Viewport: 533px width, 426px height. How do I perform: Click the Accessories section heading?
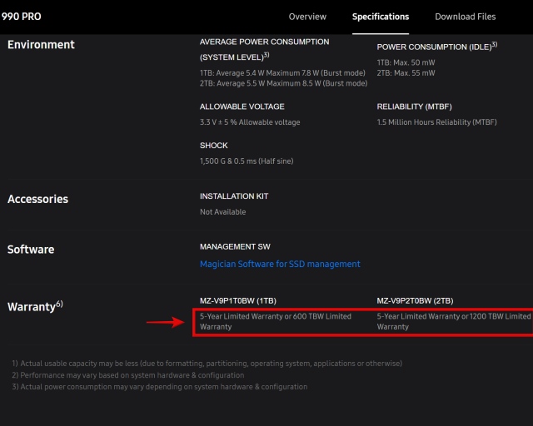click(x=37, y=199)
